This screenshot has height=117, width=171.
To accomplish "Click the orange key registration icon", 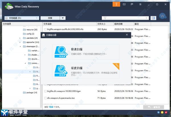I will tap(116, 4).
